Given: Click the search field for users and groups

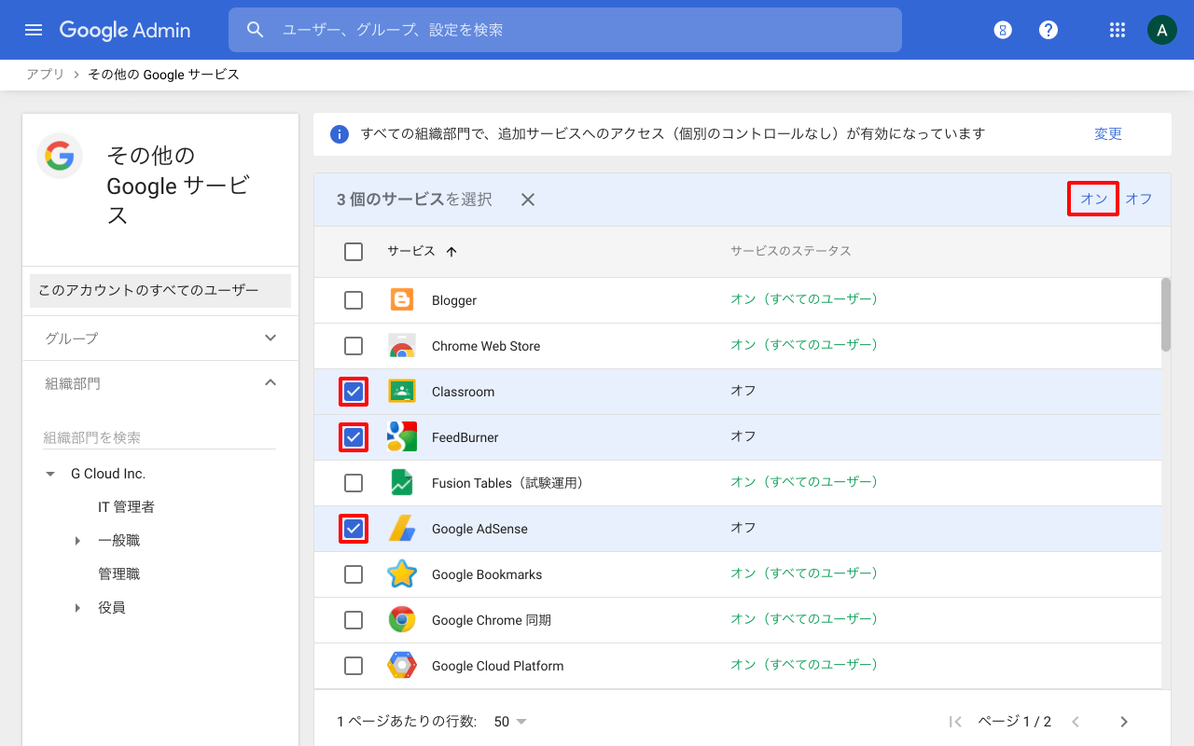Looking at the screenshot, I should click(565, 30).
